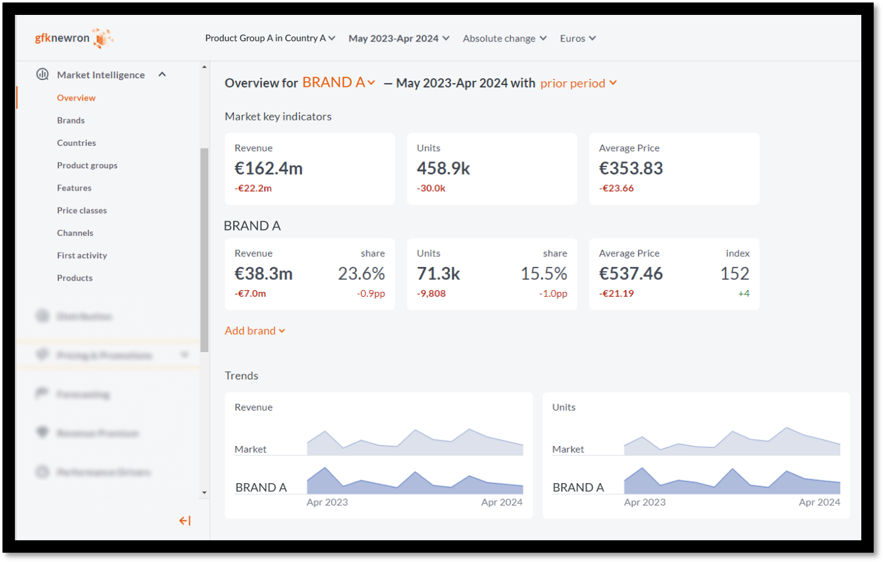Image resolution: width=883 pixels, height=562 pixels.
Task: Select Price classes menu item
Action: point(82,211)
